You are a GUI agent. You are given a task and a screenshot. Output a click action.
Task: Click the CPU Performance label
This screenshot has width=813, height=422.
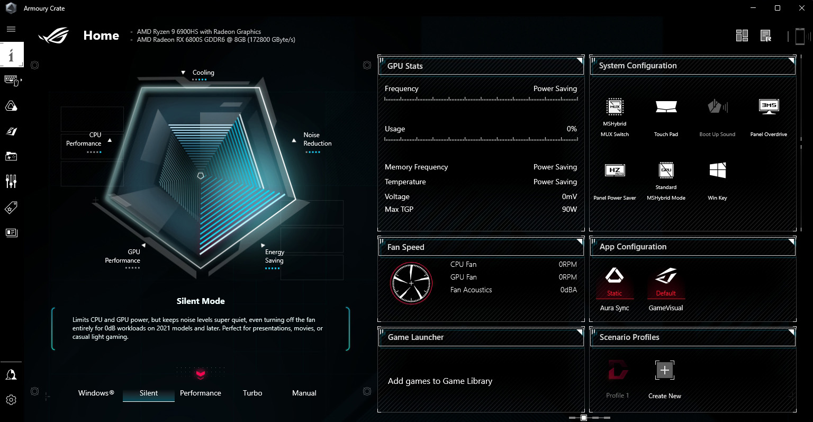84,139
